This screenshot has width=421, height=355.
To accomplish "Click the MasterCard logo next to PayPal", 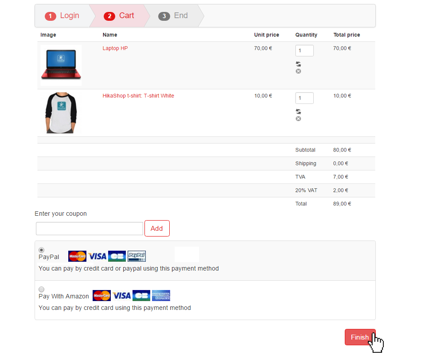I will 77,256.
